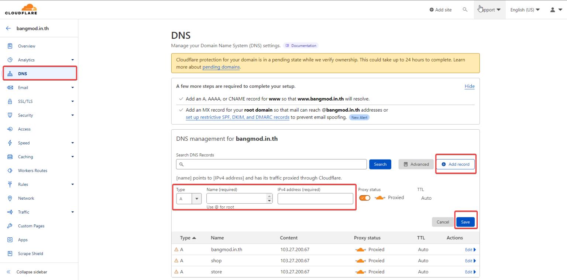This screenshot has height=280, width=567.
Task: Toggle the Proxied status switch off
Action: point(364,197)
